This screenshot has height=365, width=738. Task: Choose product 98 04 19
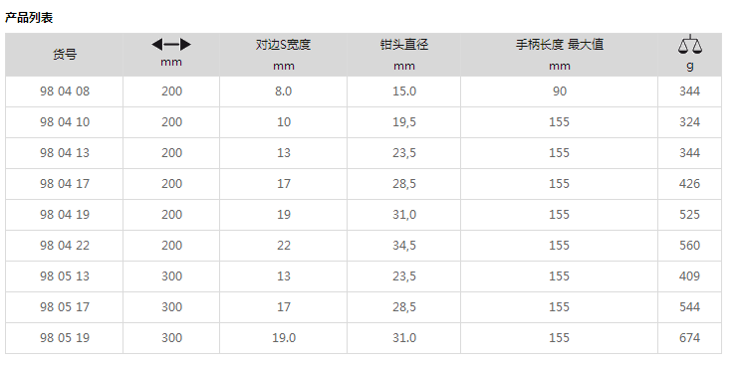(65, 215)
